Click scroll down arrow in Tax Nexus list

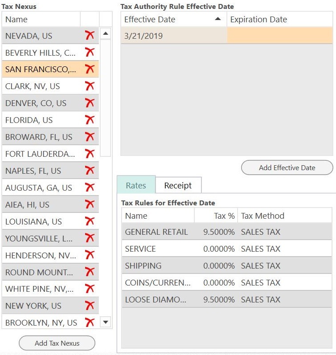click(x=105, y=322)
